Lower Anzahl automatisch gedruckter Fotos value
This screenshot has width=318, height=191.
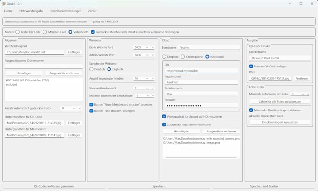tap(79, 108)
